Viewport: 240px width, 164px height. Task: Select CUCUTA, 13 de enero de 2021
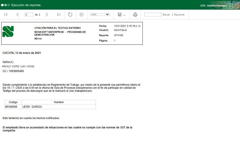22,53
